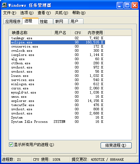Image resolution: width=140 pixels, height=164 pixels.
Task: Select the winlogon.exe process
Action: click(x=58, y=84)
